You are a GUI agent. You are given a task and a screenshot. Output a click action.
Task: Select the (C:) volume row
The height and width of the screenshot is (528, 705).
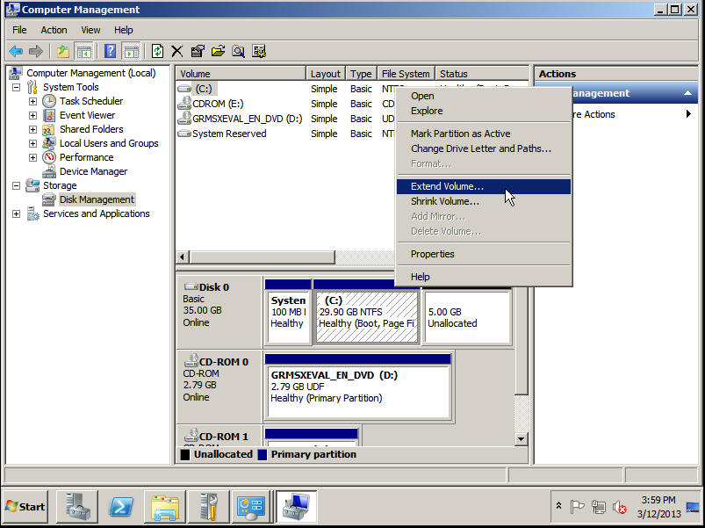click(285, 89)
